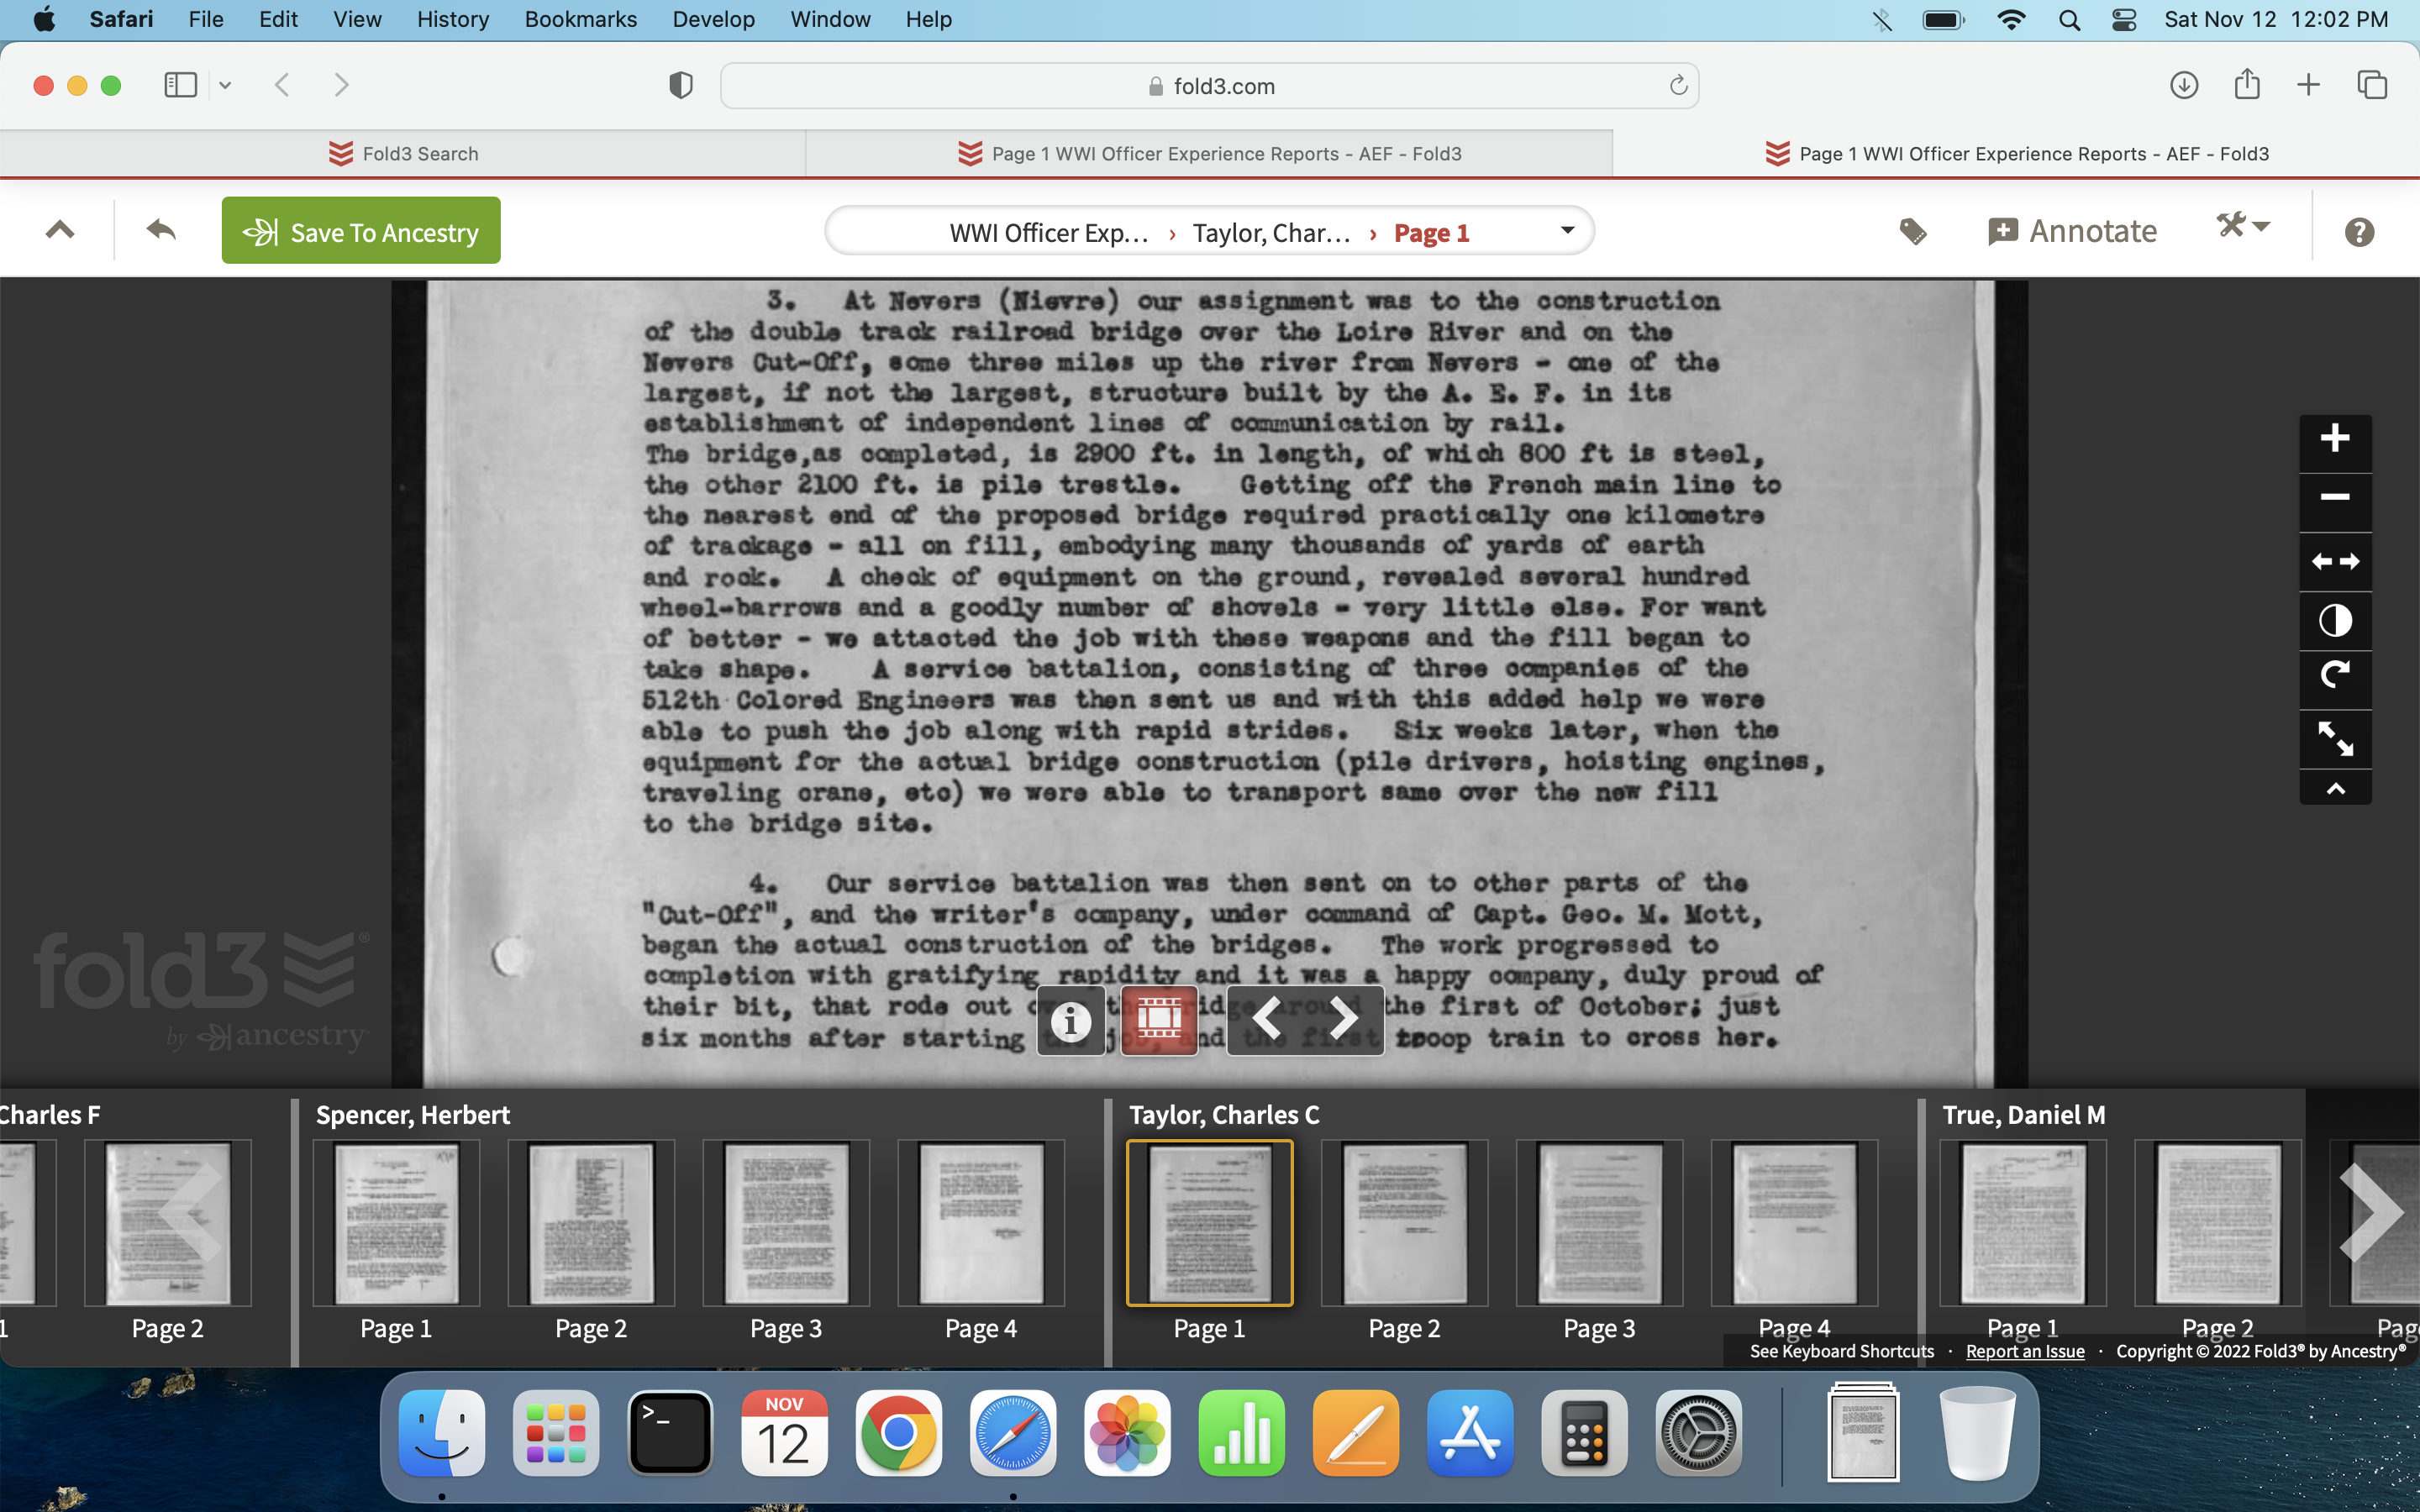The image size is (2420, 1512).
Task: Toggle the filmstrip panel button
Action: (1159, 1020)
